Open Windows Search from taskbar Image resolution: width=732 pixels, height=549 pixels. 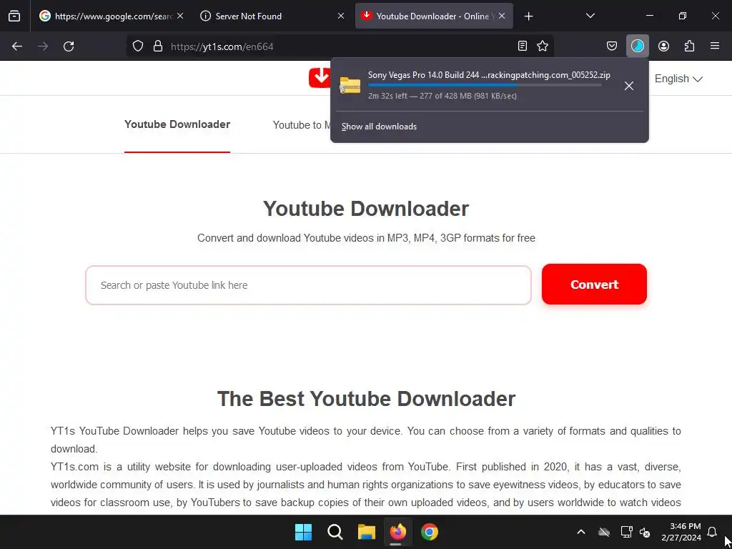(335, 532)
